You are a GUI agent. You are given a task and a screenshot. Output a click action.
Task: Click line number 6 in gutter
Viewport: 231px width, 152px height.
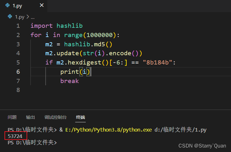[x=18, y=72]
